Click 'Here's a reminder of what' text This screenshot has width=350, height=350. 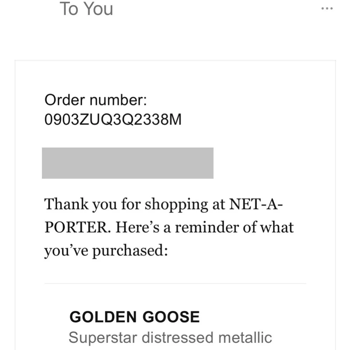click(x=205, y=227)
